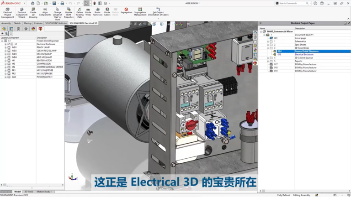Expand the IND1 READY LAMP node
This screenshot has height=197, width=351.
(x=5, y=47)
